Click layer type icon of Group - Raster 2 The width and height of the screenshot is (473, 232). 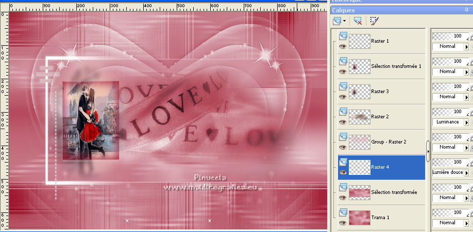point(343,137)
